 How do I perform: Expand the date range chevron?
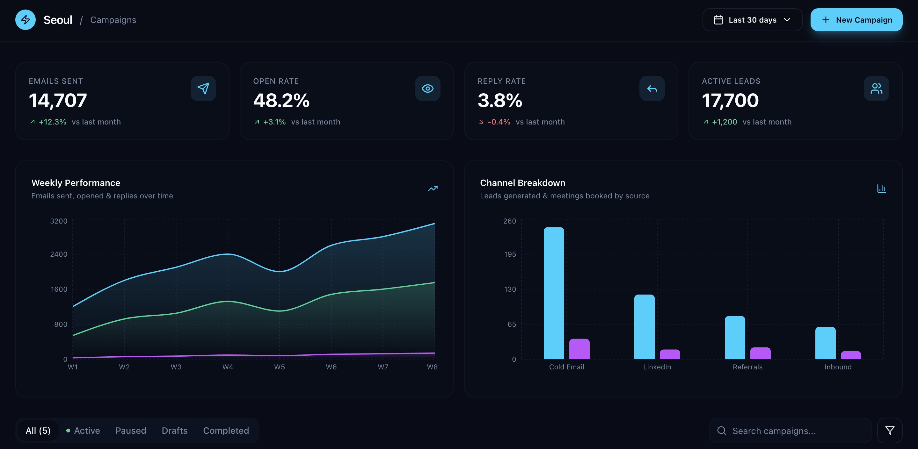pos(787,20)
